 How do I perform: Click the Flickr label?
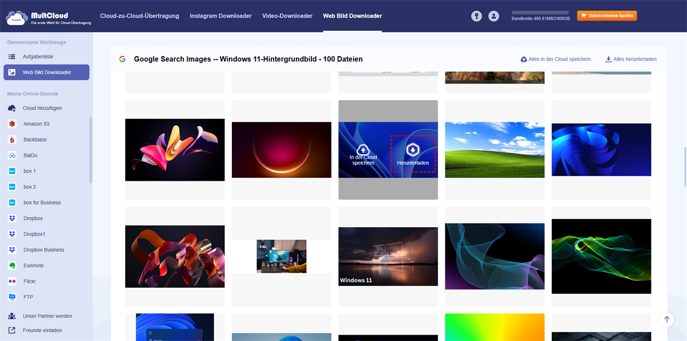pyautogui.click(x=30, y=281)
